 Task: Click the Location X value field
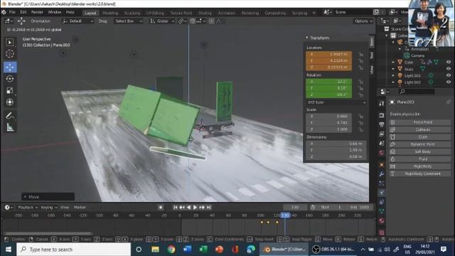(x=328, y=54)
